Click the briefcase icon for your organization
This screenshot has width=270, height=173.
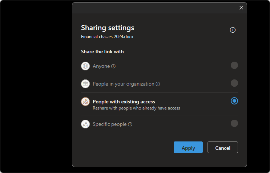85,84
